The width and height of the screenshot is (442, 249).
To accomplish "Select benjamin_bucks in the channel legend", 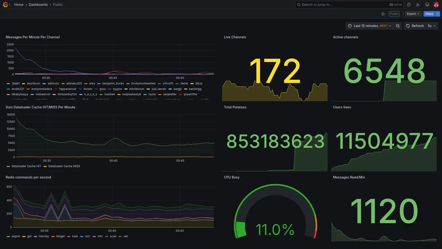I will (x=113, y=83).
